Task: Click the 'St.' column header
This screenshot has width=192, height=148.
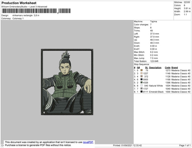Action: pyautogui.click(x=147, y=68)
